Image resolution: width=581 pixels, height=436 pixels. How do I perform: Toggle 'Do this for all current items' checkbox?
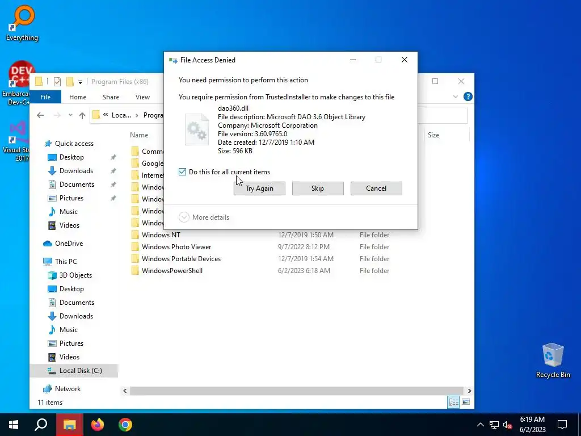[182, 171]
